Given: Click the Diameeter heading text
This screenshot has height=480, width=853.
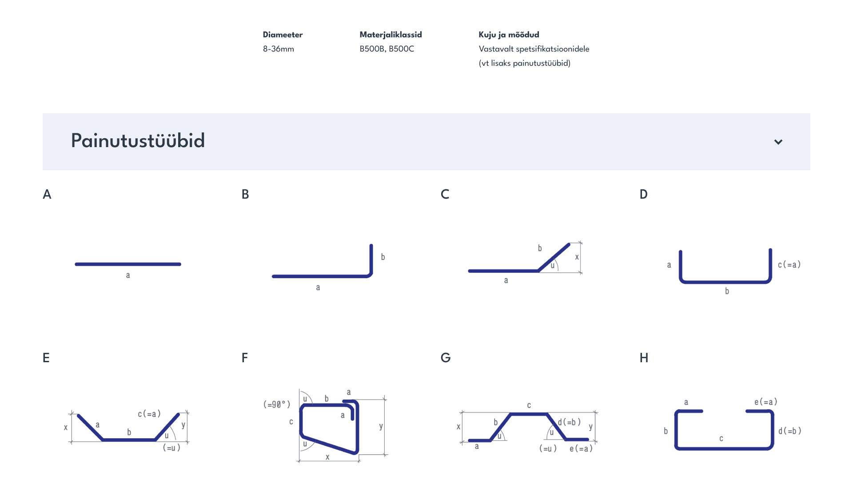Looking at the screenshot, I should tap(283, 35).
